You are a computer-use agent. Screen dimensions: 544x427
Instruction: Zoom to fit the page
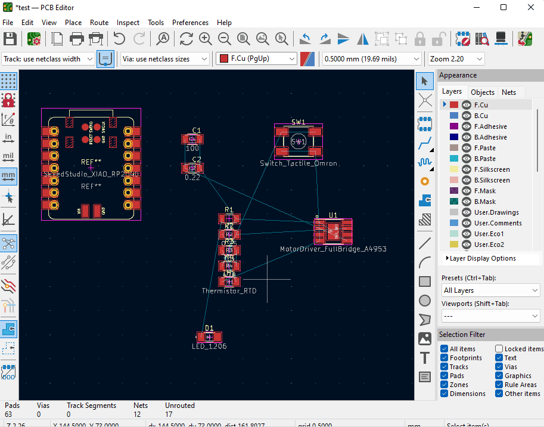pyautogui.click(x=244, y=39)
